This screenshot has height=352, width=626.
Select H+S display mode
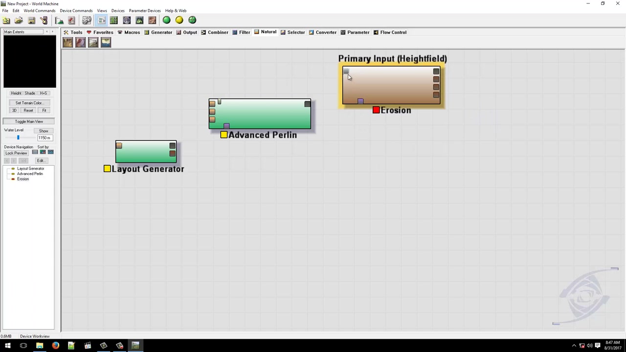pyautogui.click(x=44, y=93)
